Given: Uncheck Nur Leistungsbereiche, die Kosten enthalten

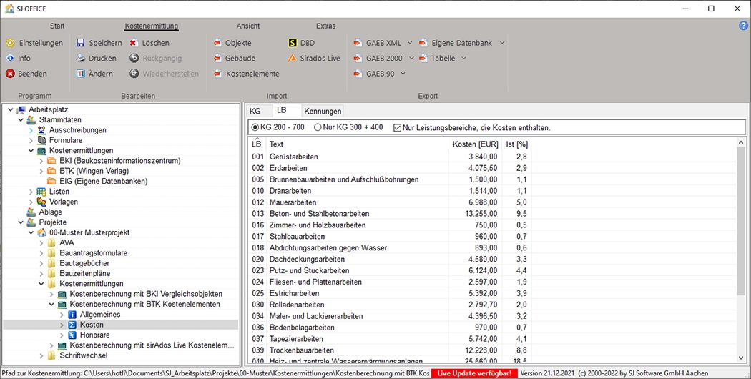Looking at the screenshot, I should [x=397, y=128].
